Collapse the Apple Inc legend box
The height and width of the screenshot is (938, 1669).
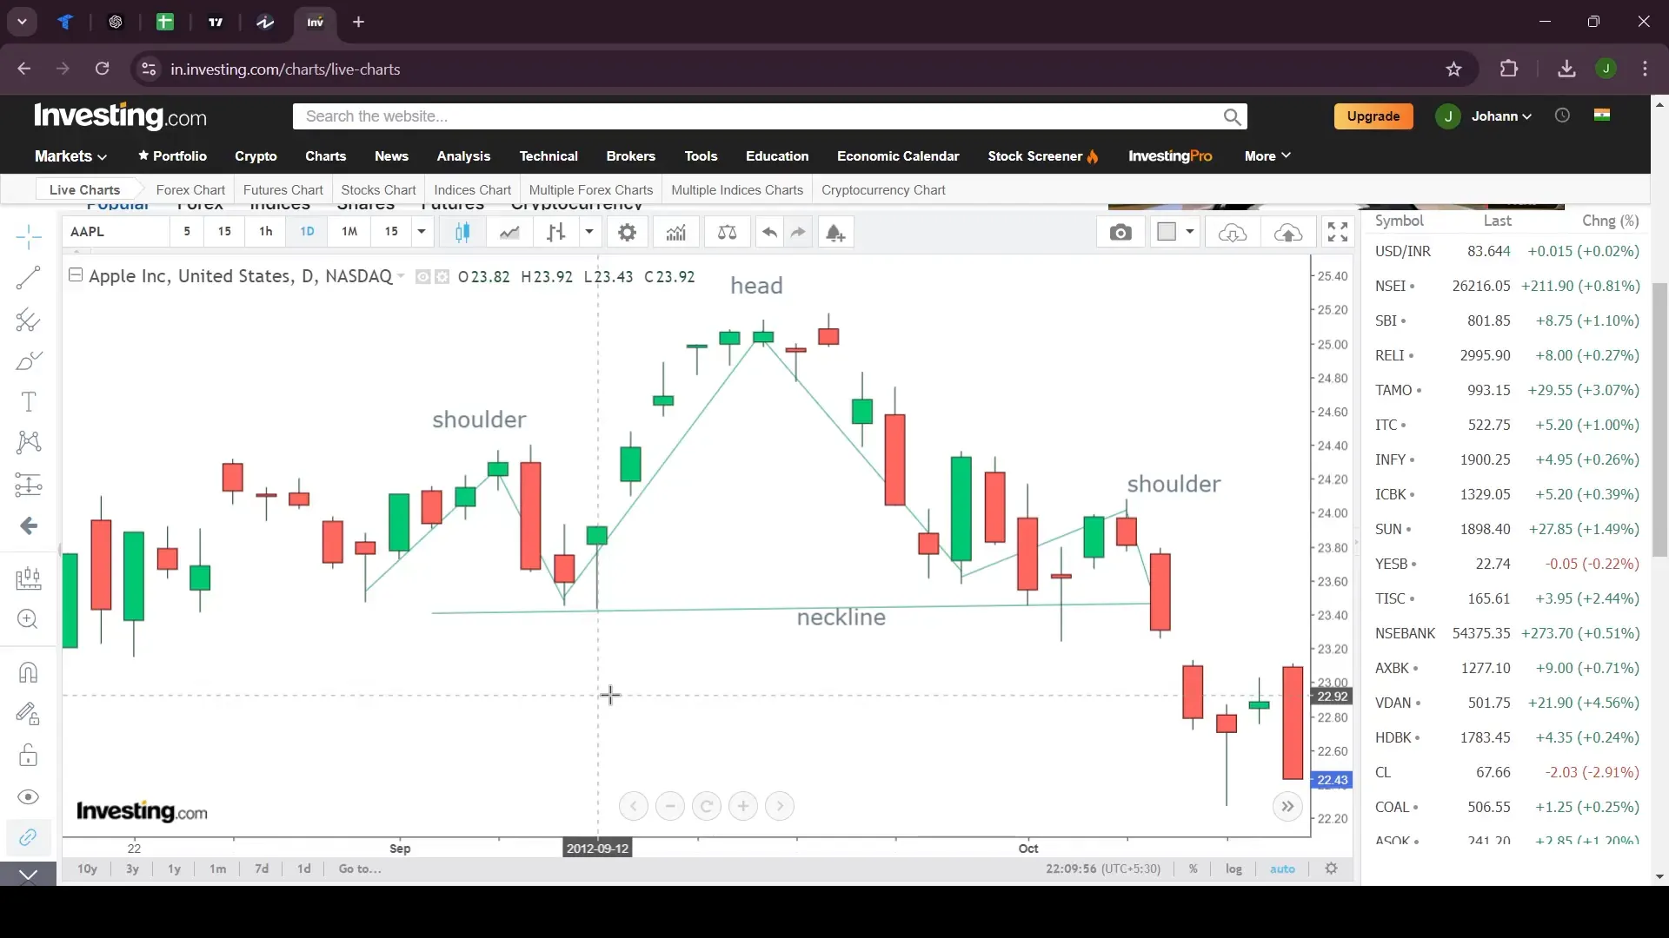tap(76, 275)
